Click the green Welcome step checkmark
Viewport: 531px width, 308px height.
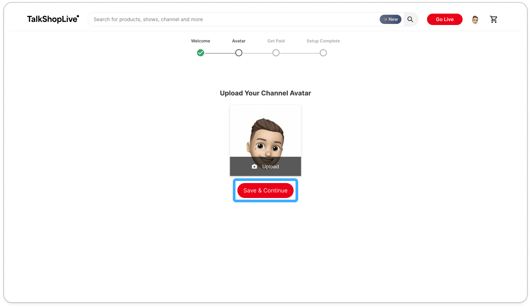coord(200,53)
